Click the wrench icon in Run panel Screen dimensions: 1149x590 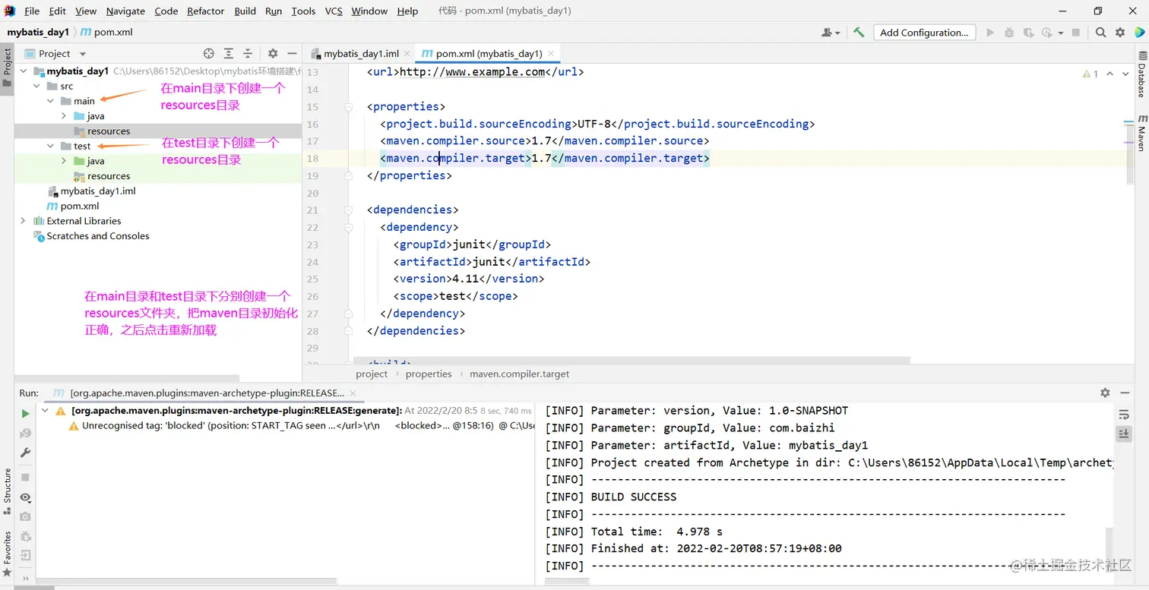pos(25,453)
